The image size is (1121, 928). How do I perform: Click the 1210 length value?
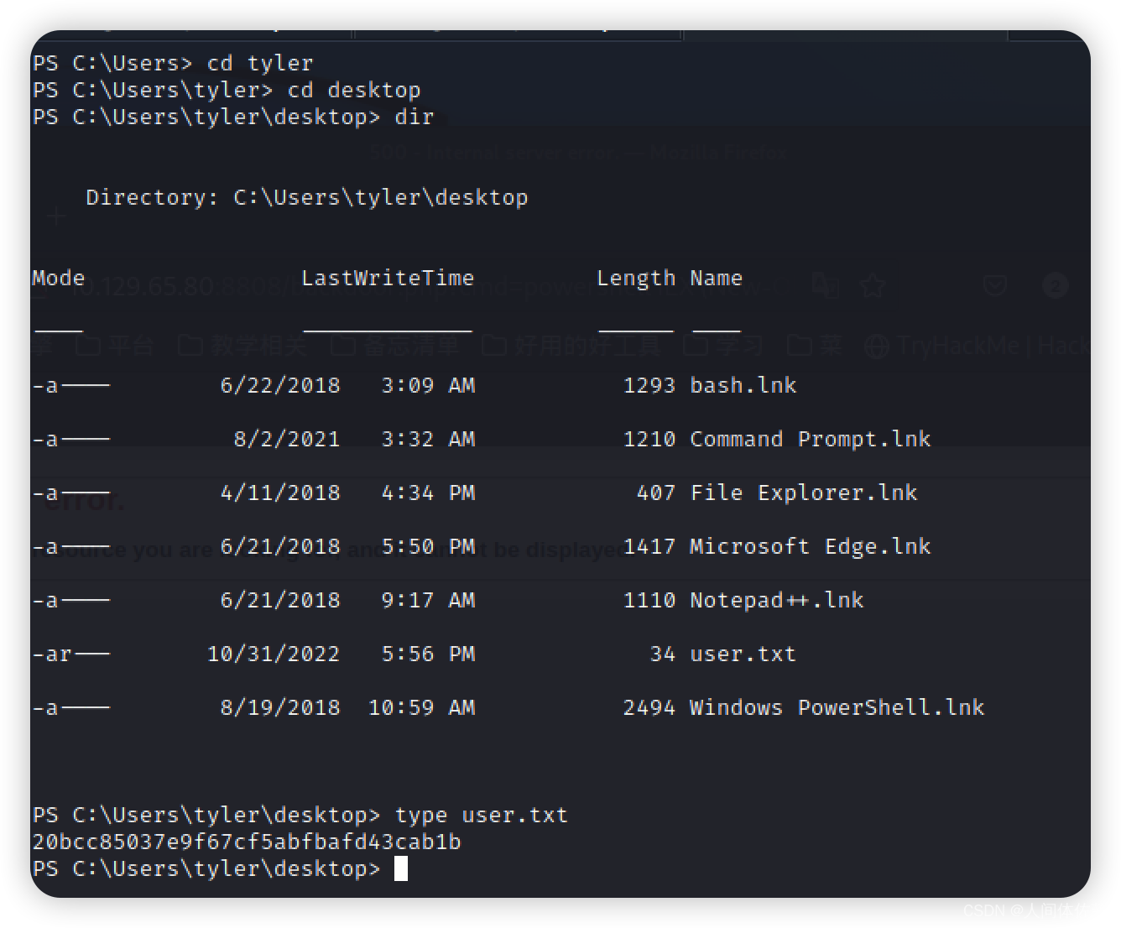click(x=649, y=439)
